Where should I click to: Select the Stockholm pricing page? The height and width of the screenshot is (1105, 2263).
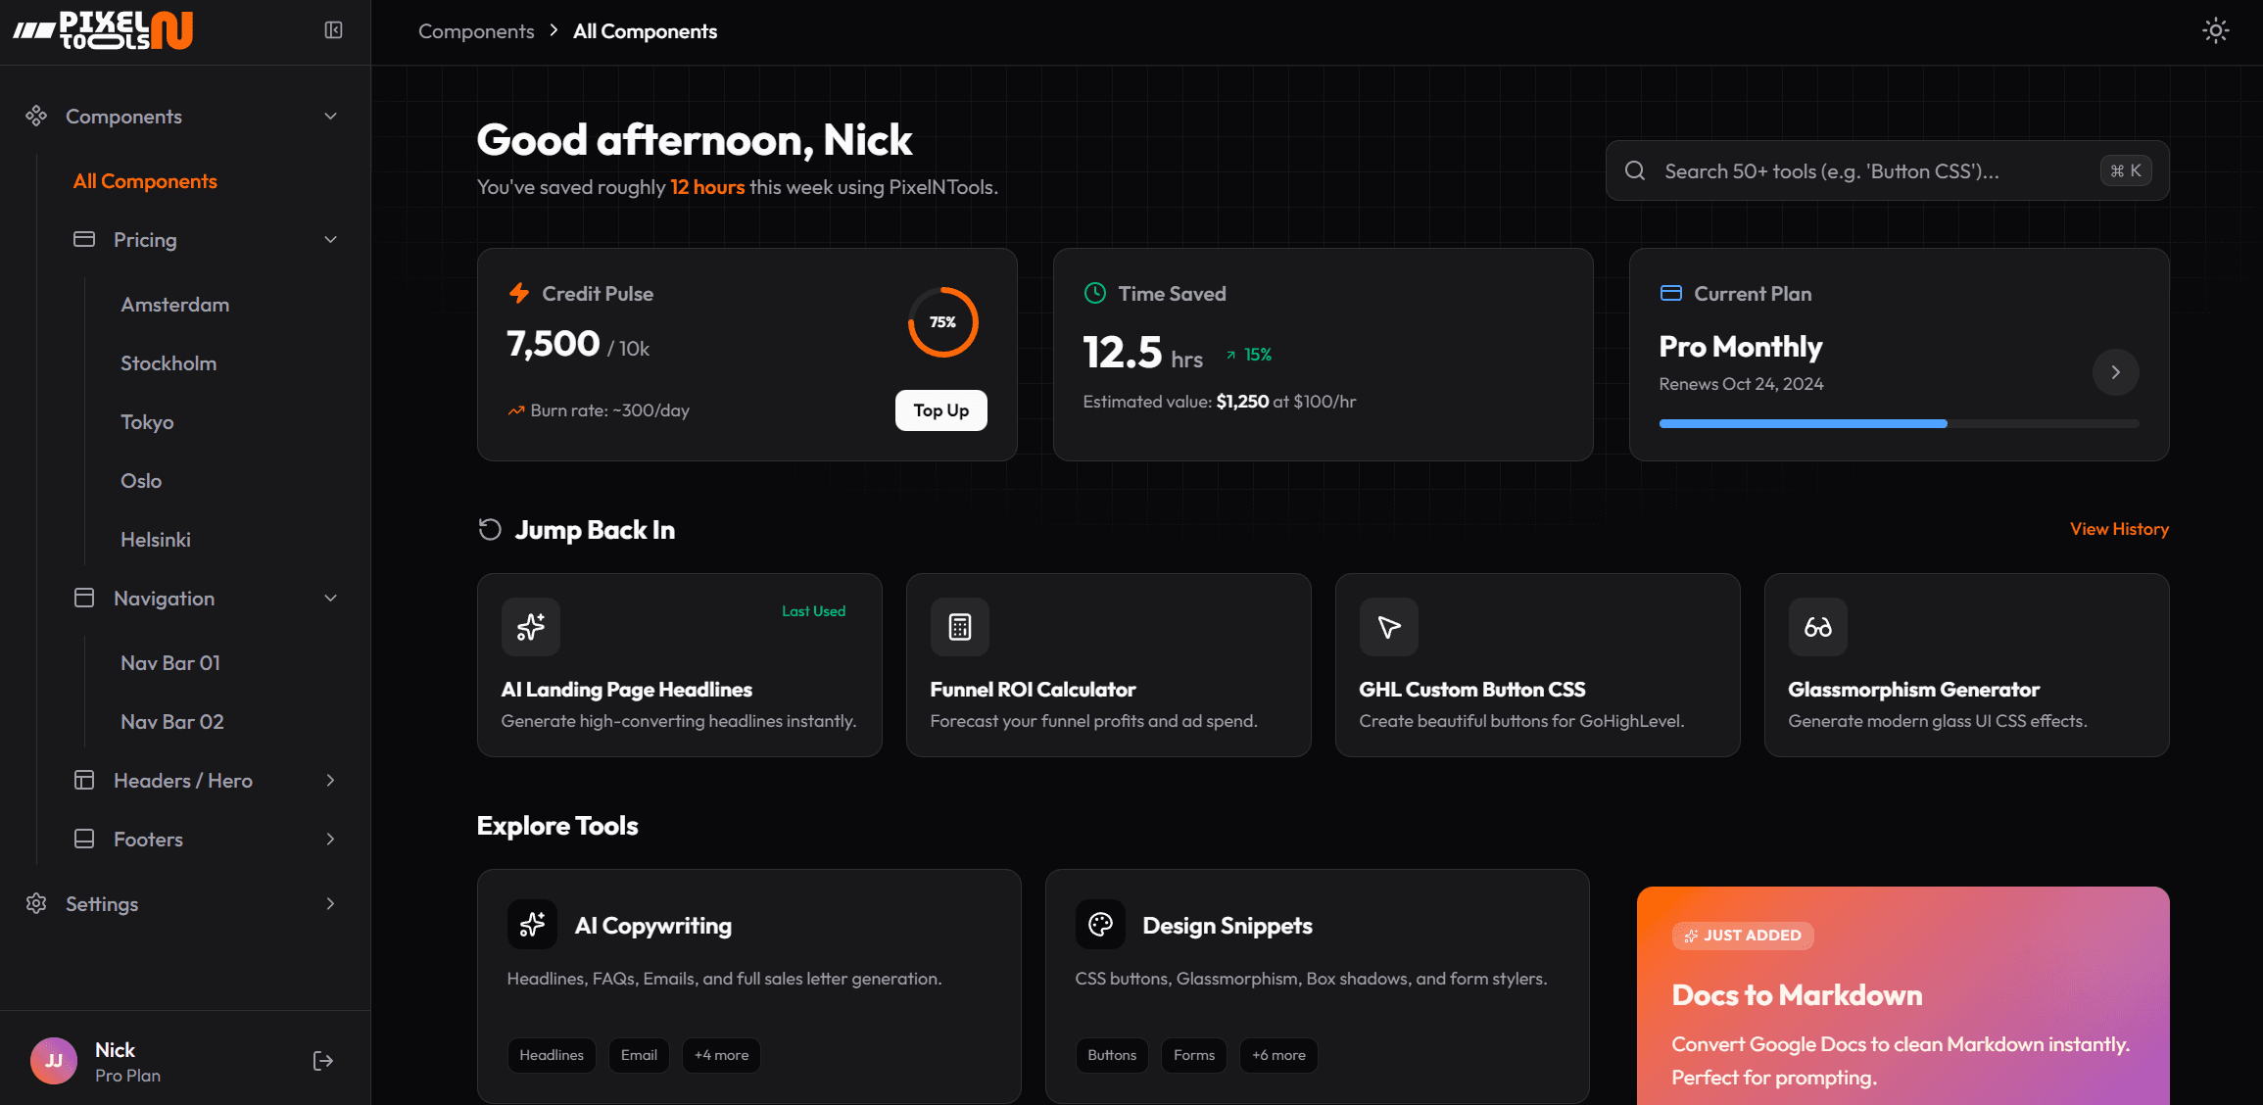pos(169,362)
